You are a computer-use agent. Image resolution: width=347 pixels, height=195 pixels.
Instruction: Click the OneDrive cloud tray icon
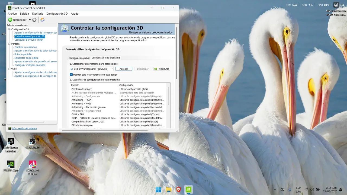282,190
